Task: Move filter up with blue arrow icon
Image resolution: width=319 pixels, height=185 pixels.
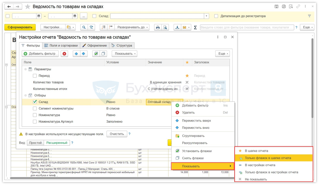Action: 76,54
